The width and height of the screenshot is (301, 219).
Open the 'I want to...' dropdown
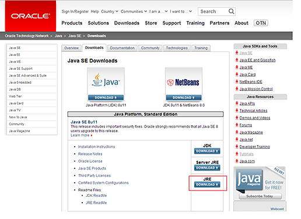coord(181,12)
